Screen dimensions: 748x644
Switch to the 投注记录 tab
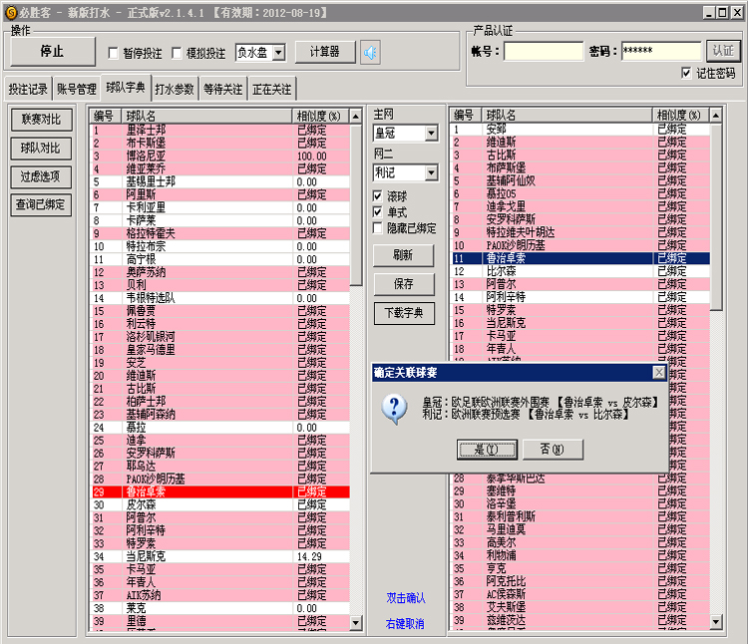point(28,89)
